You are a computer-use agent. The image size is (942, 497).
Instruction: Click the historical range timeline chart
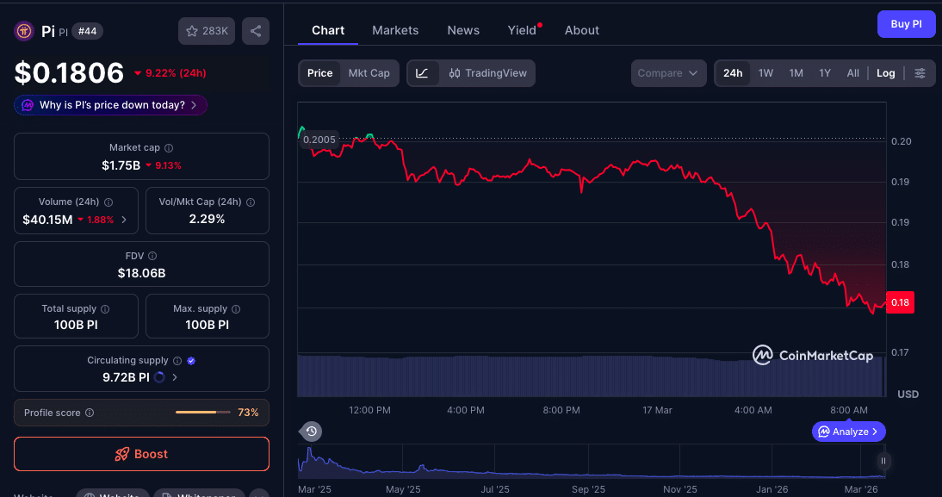[x=592, y=462]
